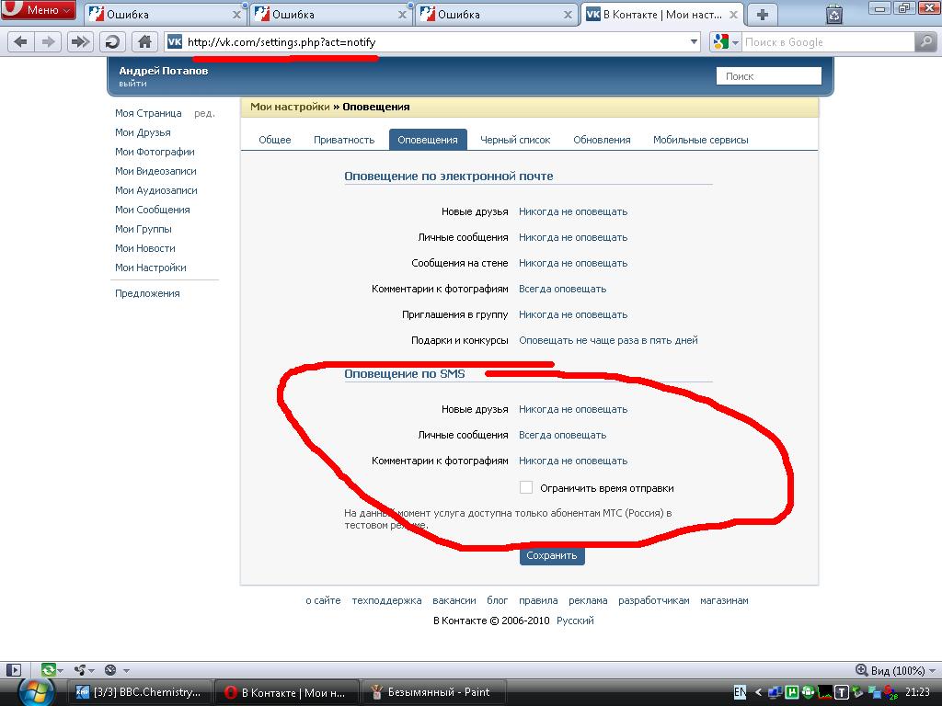Select the В Контакте | Мои наст... tab

(x=662, y=15)
